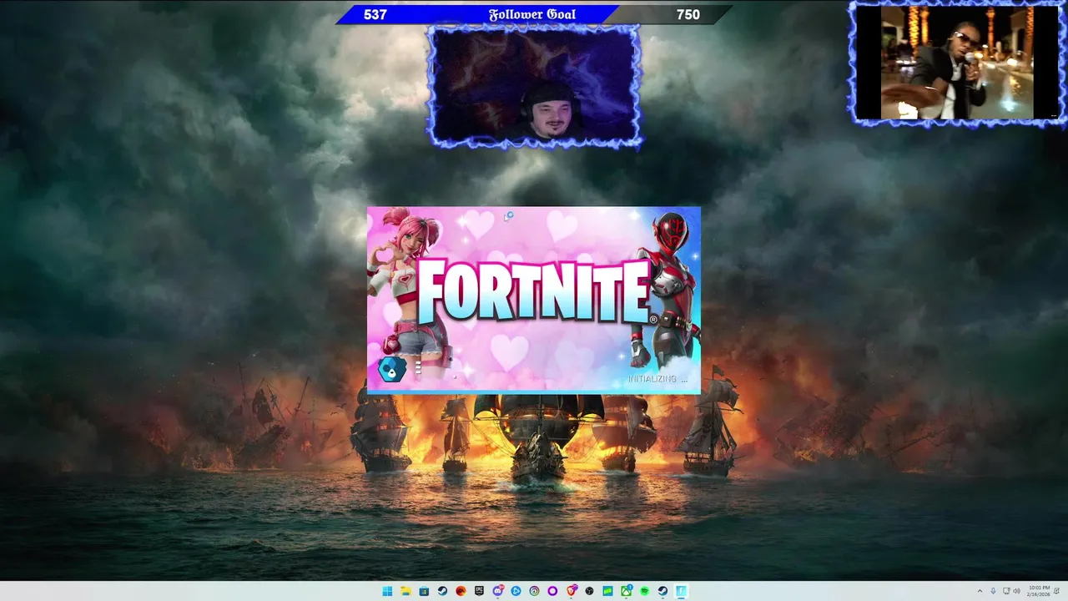Open network settings from the tray icon

point(1006,591)
